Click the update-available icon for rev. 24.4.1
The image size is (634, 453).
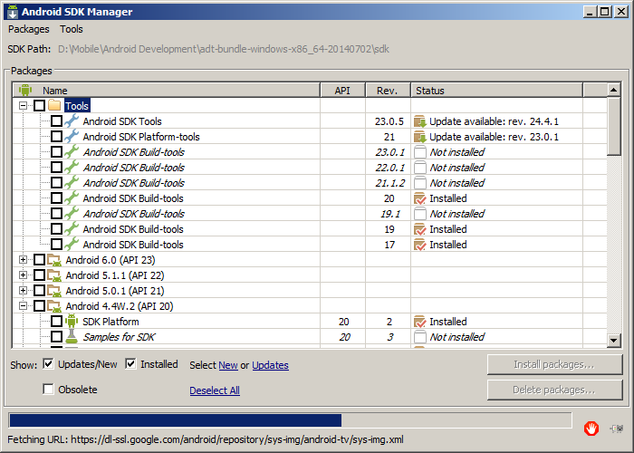[420, 121]
